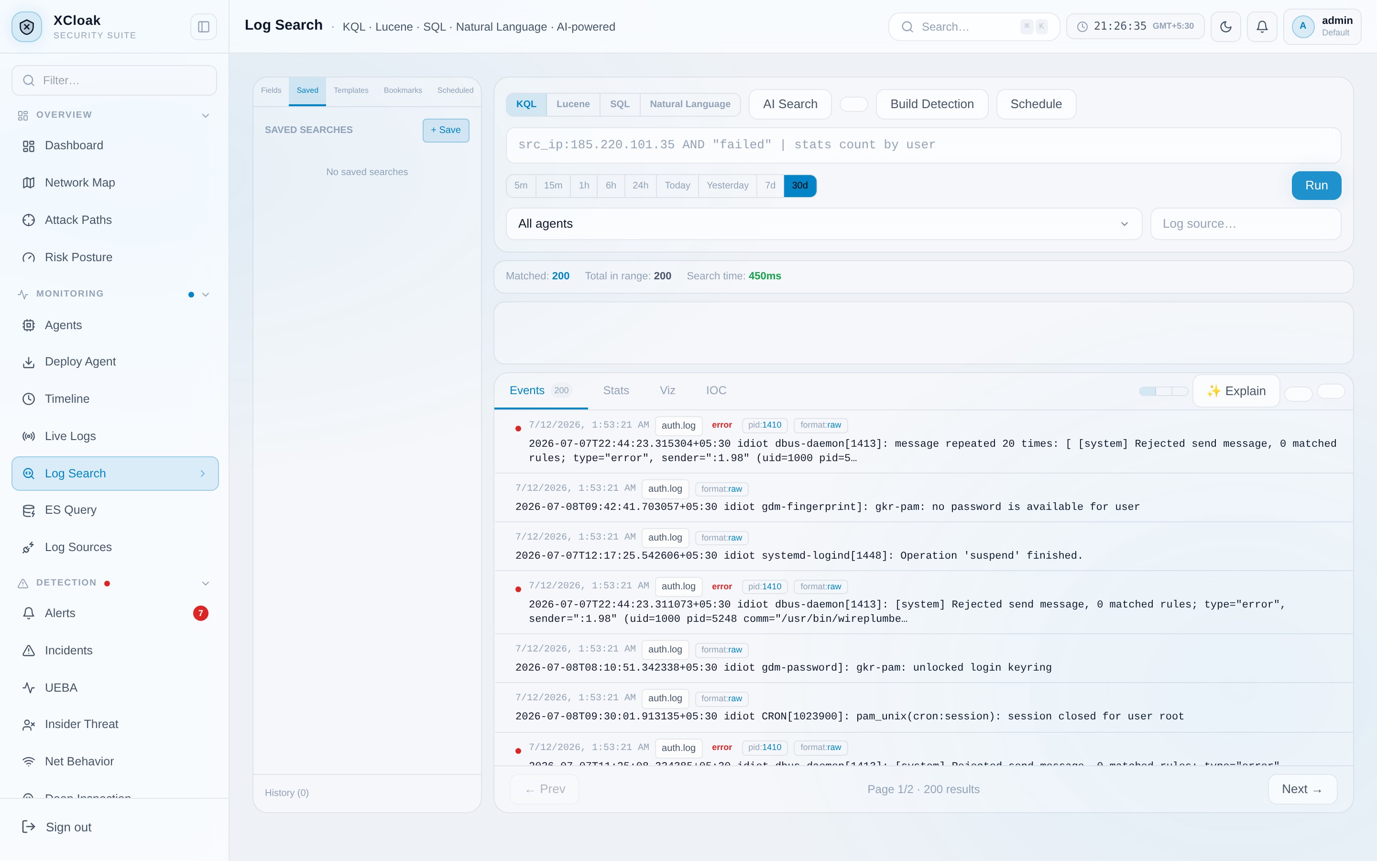Open the All agents dropdown
Screen dimensions: 1377x861
(x=823, y=224)
